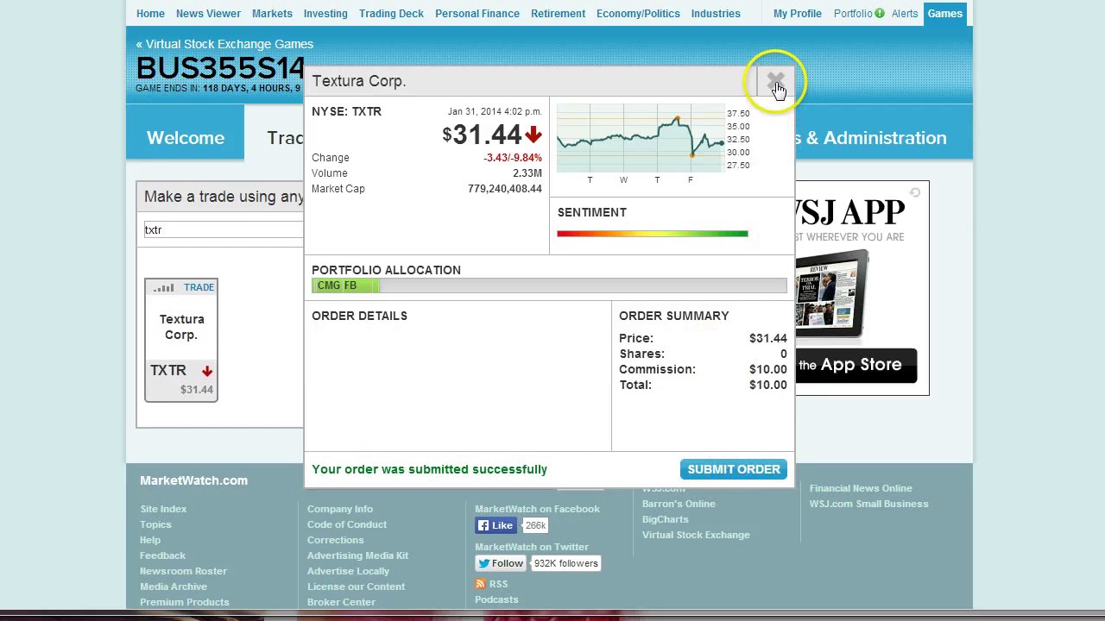Open Newsroom Roster footer link
Viewport: 1105px width, 621px height.
tap(183, 571)
